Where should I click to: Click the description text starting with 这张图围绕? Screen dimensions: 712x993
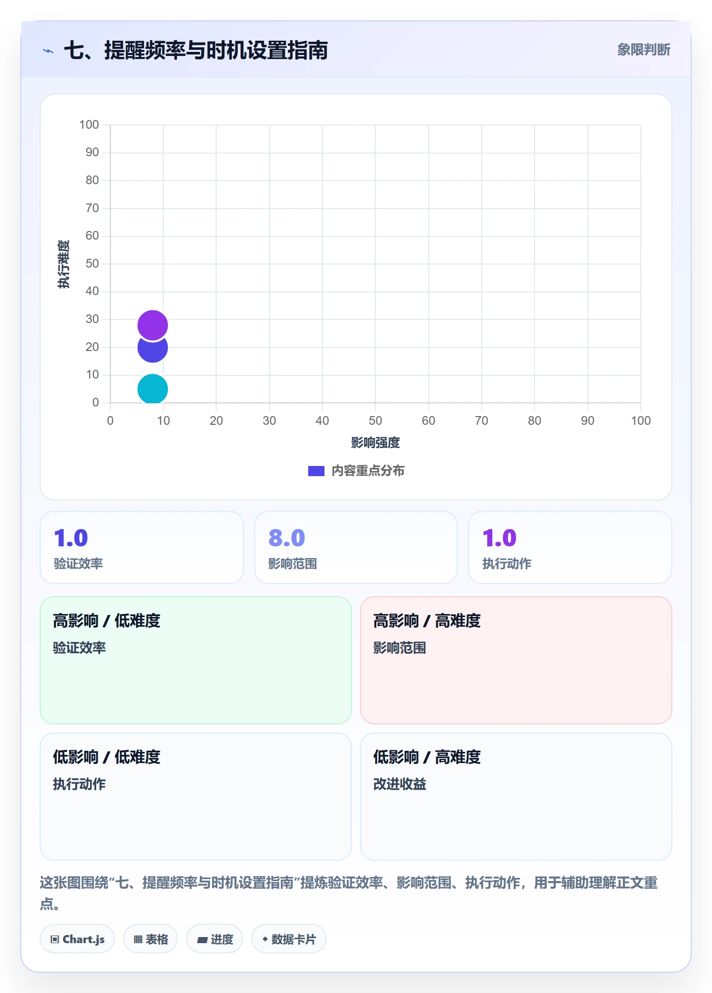tap(349, 893)
